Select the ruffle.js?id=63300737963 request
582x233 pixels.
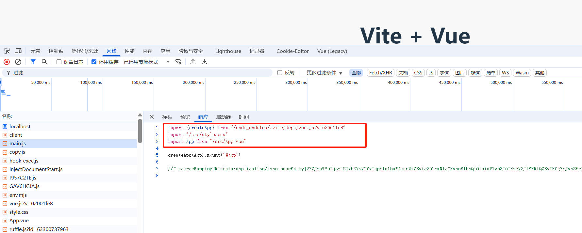point(69,229)
